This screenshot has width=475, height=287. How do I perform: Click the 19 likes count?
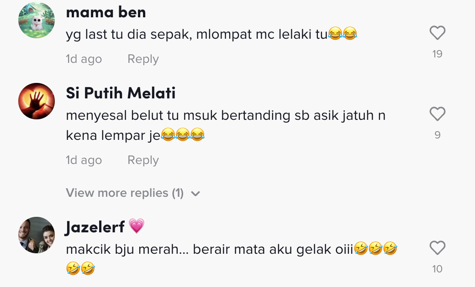tap(437, 54)
